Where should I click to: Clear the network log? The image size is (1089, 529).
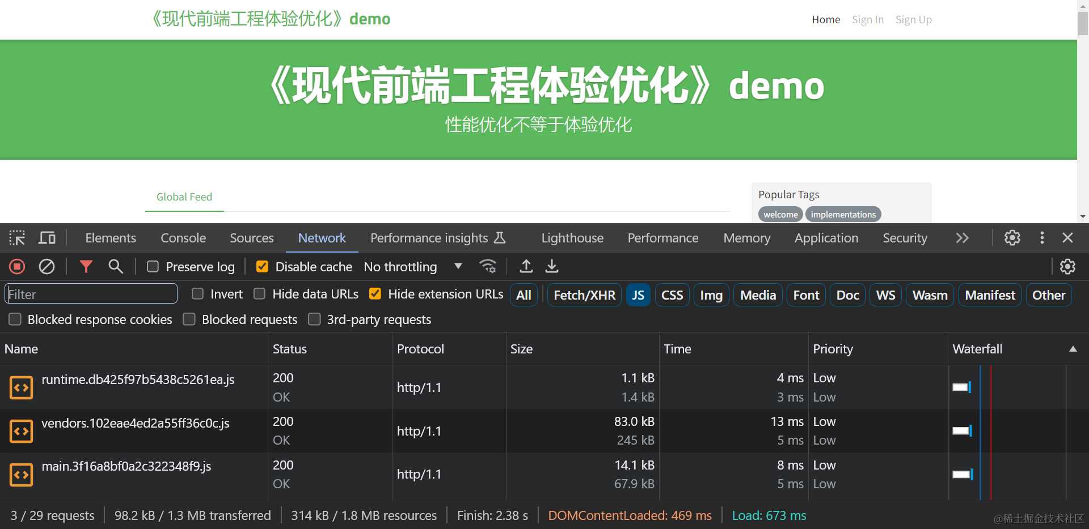coord(47,267)
